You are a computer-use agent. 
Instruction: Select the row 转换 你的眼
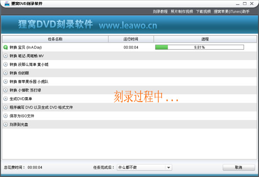click(129, 73)
